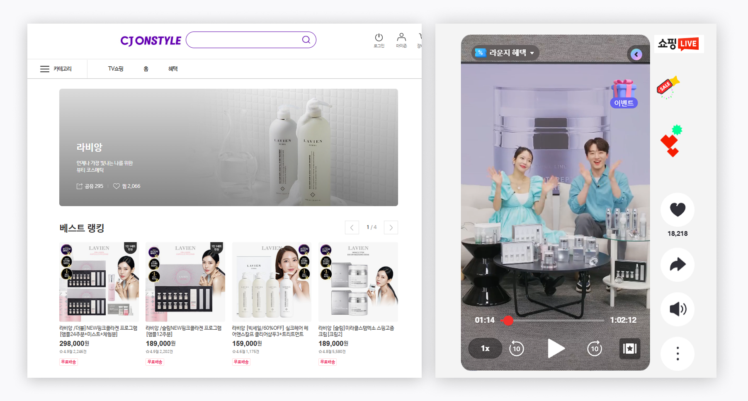The width and height of the screenshot is (748, 401).
Task: Toggle the wishlist heart on Lavien banner
Action: [x=117, y=186]
